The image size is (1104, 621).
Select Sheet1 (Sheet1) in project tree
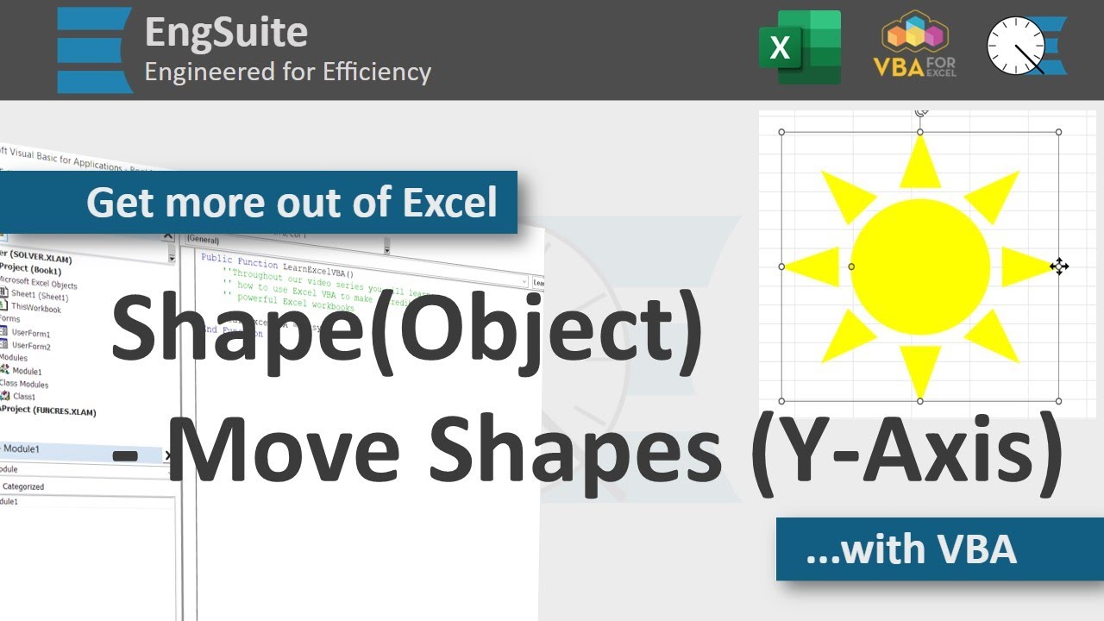click(x=39, y=296)
